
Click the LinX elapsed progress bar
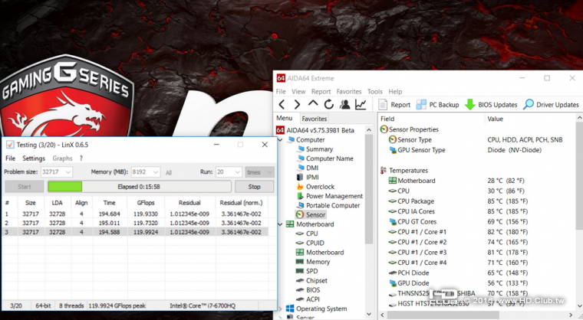pyautogui.click(x=139, y=186)
